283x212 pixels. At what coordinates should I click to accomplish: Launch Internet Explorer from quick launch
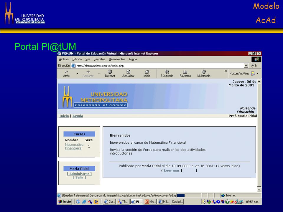pos(84,202)
